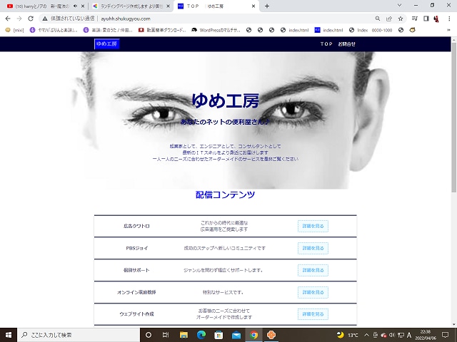Expand the hidden bookmarks chevron
Screen dimensions: 457x342
point(449,30)
